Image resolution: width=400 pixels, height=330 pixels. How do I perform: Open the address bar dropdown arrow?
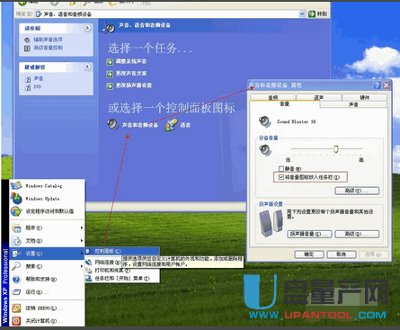pyautogui.click(x=302, y=13)
